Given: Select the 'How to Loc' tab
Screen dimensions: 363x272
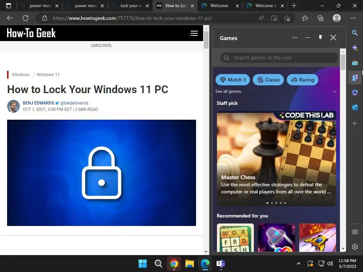Looking at the screenshot, I should coord(175,6).
